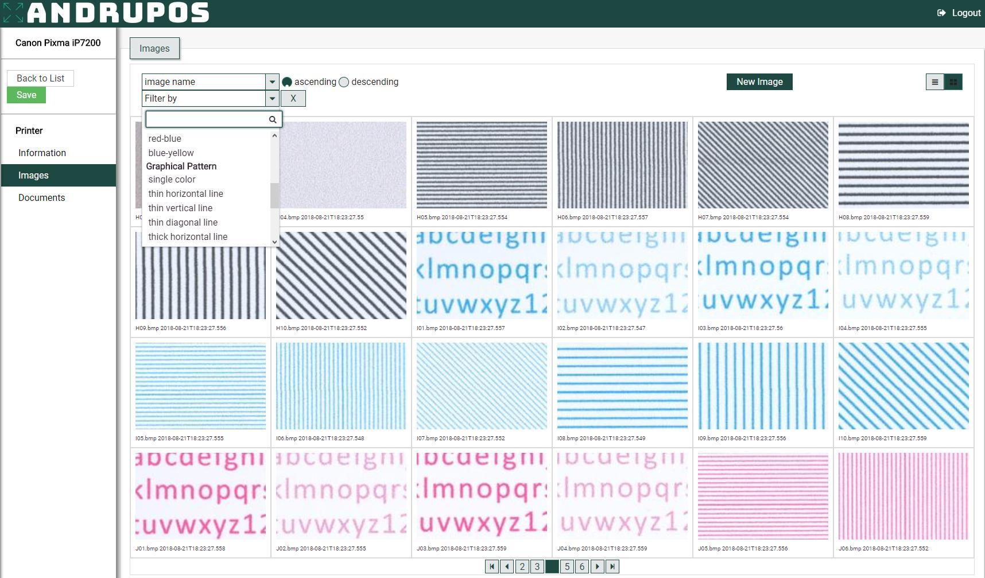
Task: Click the fullscreen expand arrows icon
Action: 13,13
